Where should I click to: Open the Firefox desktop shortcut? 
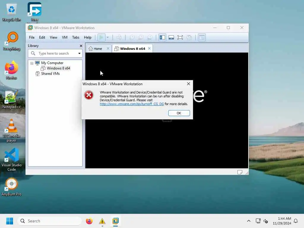pos(12,70)
